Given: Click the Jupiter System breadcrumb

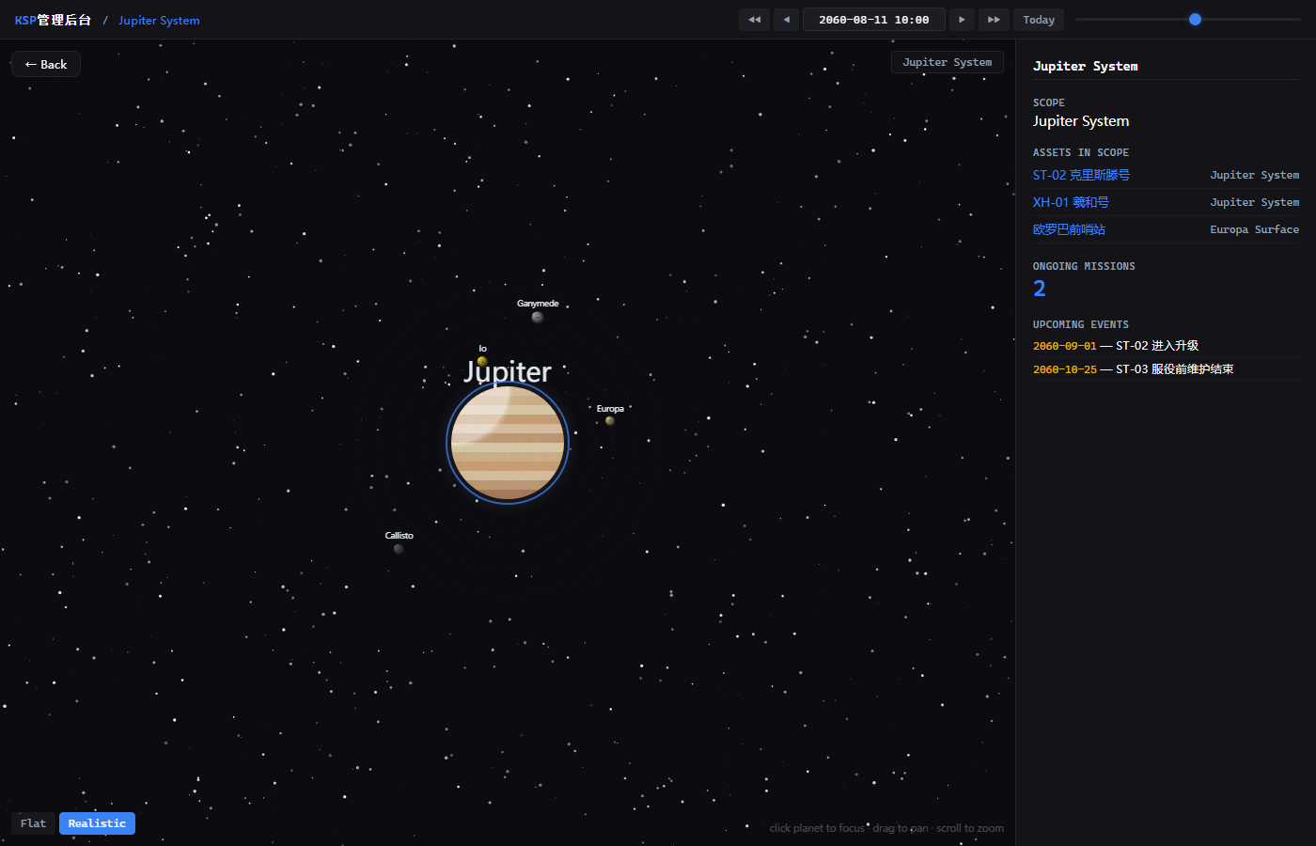Looking at the screenshot, I should click(159, 20).
